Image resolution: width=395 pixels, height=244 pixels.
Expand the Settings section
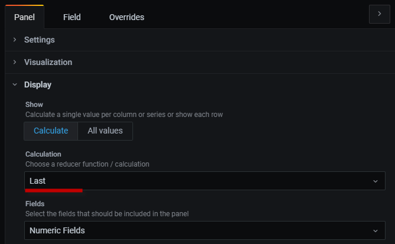pos(40,40)
